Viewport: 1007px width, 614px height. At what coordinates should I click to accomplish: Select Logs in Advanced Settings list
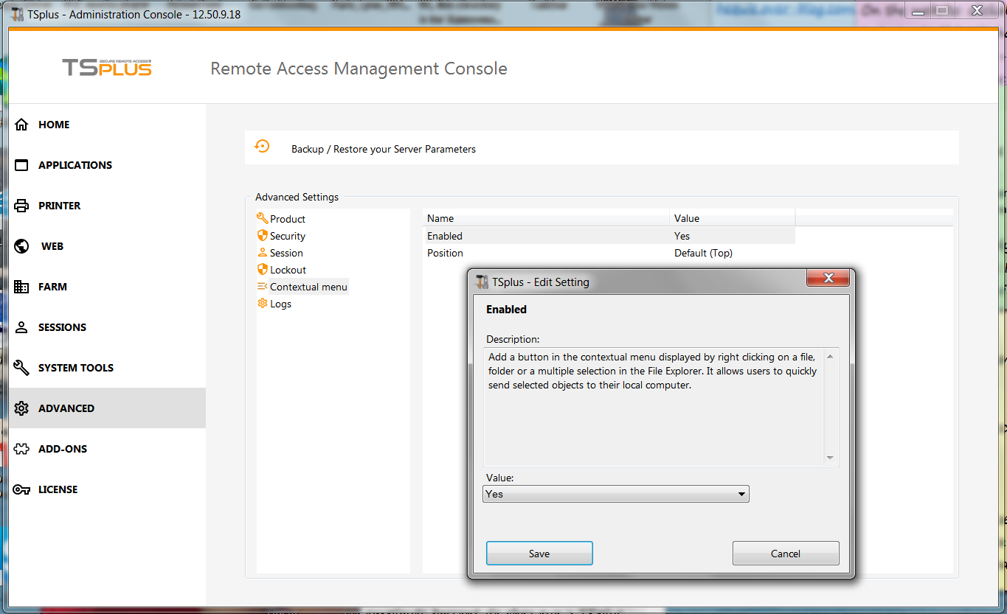pyautogui.click(x=280, y=304)
